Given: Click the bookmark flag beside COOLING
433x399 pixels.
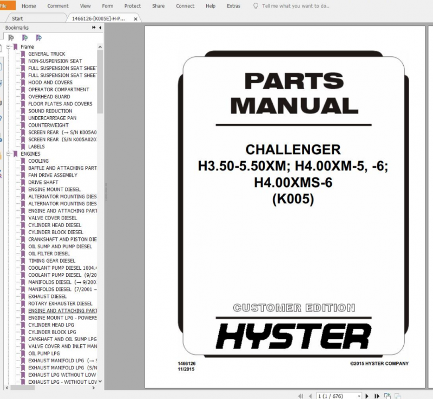Looking at the screenshot, I should tap(23, 161).
